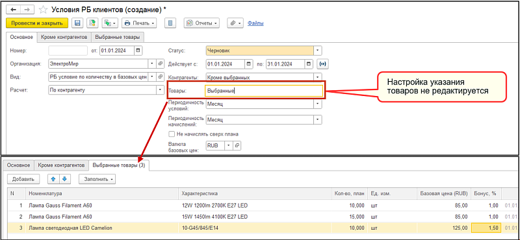Image resolution: width=520 pixels, height=240 pixels.
Task: Expand the Статус dropdown
Action: (x=318, y=51)
